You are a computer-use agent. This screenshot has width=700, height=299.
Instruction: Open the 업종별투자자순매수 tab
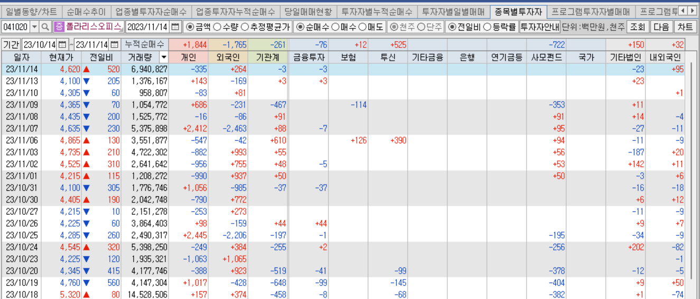(x=151, y=11)
